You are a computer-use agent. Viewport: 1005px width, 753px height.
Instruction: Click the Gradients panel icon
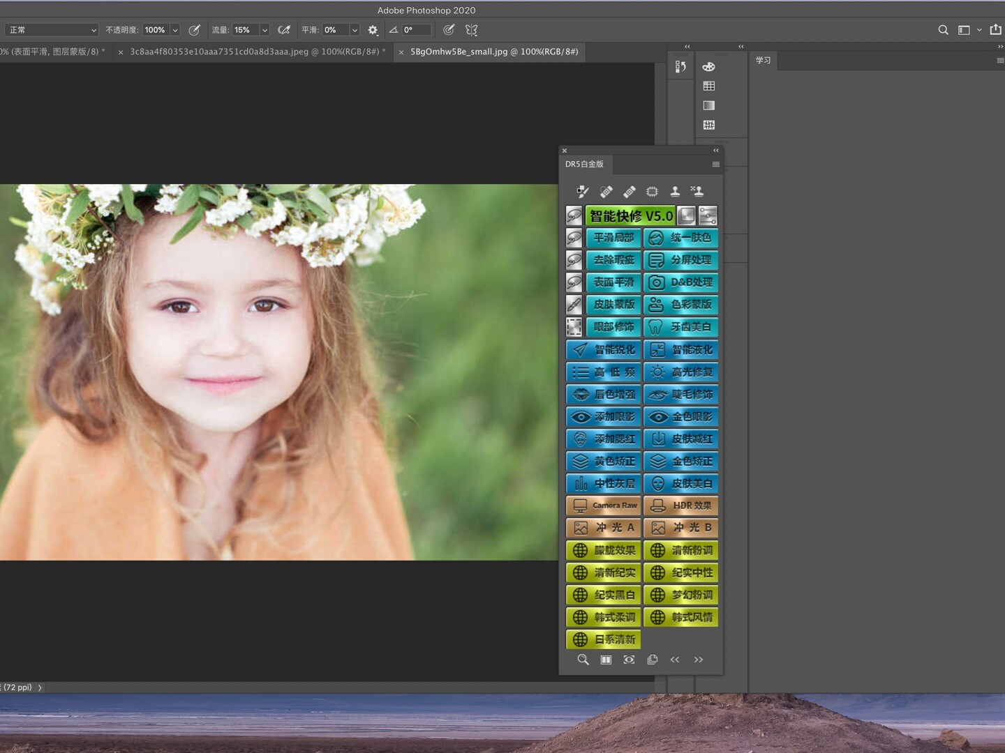pyautogui.click(x=708, y=105)
